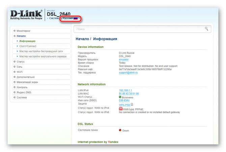Screen dimensions: 226x152
Task: Click the DSL_2640 model title
Action: click(59, 14)
